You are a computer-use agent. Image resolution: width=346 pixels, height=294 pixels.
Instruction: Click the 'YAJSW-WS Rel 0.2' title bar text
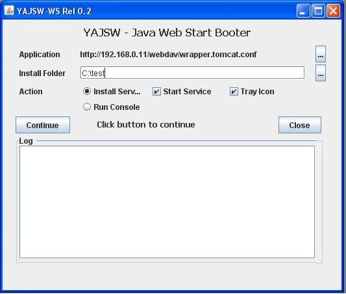tap(54, 11)
